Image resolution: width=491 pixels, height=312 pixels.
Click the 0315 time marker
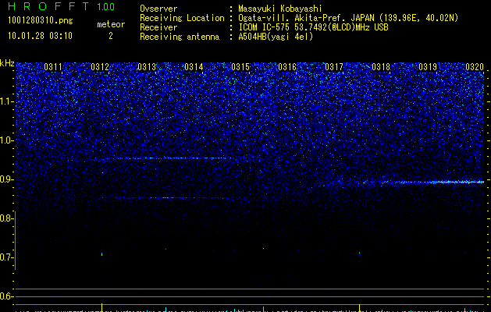click(240, 67)
